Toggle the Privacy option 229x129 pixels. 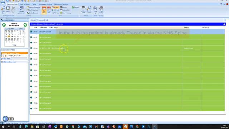(63, 7)
